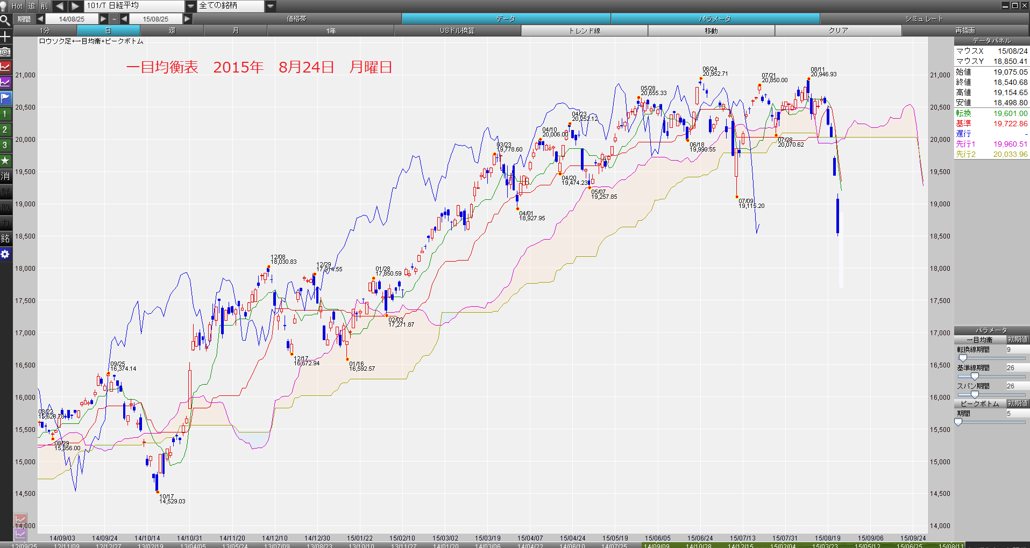Click the plus crosshair icon
Viewport: 1030px width, 548px height.
pos(5,37)
